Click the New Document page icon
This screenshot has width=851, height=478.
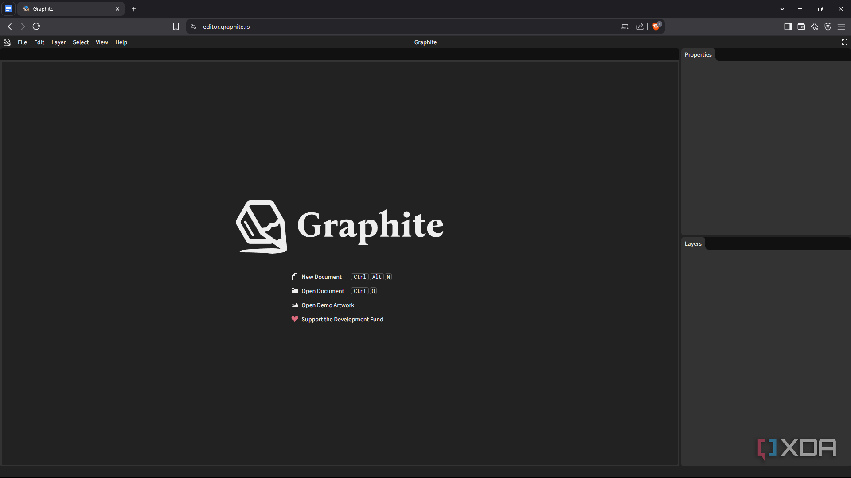pyautogui.click(x=295, y=277)
